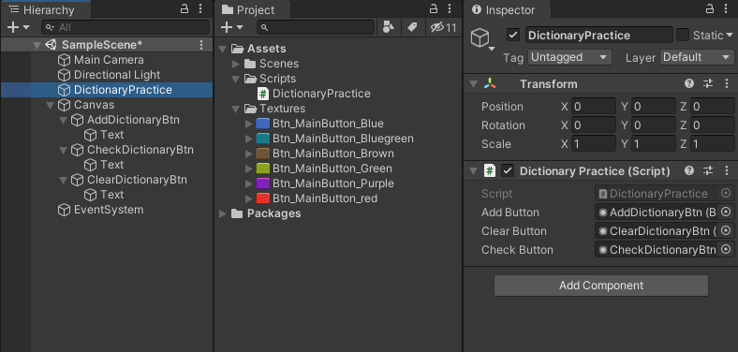Toggle the Static checkbox
The width and height of the screenshot is (738, 352).
tap(683, 35)
